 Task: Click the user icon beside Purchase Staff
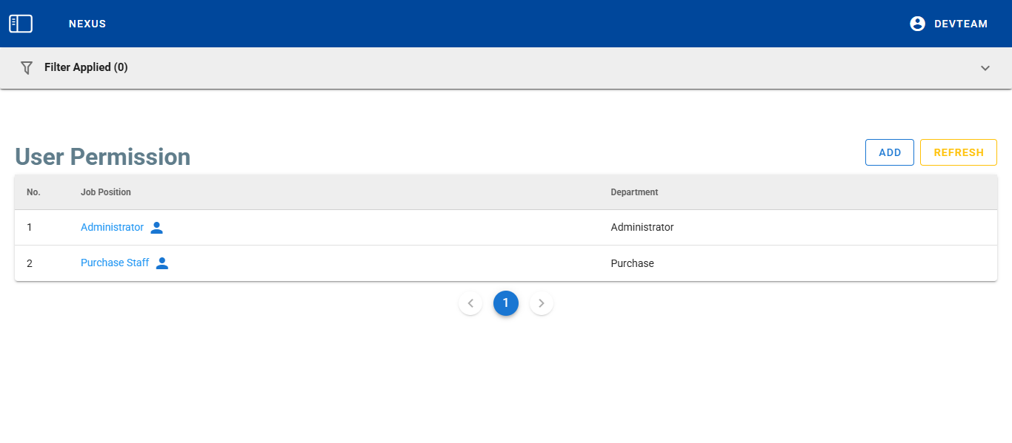162,263
